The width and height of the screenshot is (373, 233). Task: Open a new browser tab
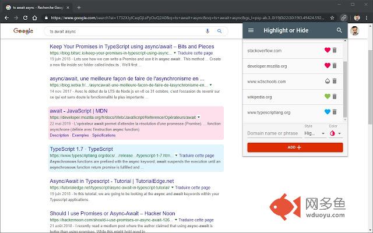click(79, 8)
